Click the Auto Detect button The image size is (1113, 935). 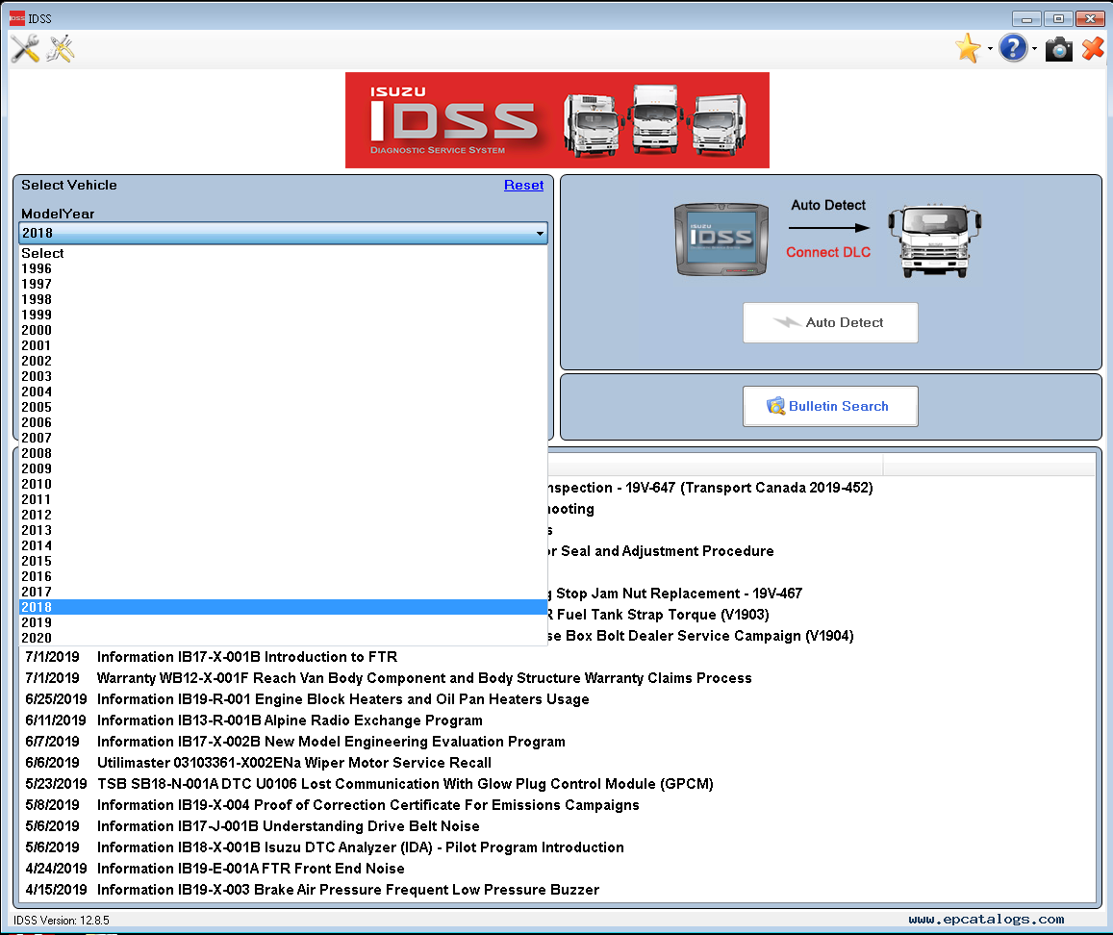(x=830, y=323)
